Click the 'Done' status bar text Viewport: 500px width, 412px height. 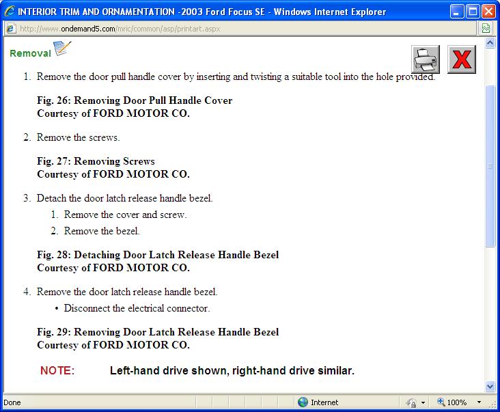(x=12, y=402)
